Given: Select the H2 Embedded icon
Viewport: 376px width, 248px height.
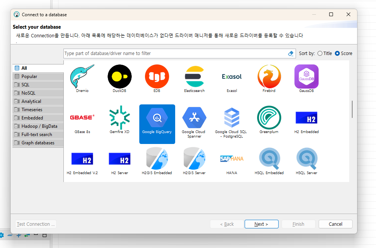Looking at the screenshot, I should coord(307,118).
